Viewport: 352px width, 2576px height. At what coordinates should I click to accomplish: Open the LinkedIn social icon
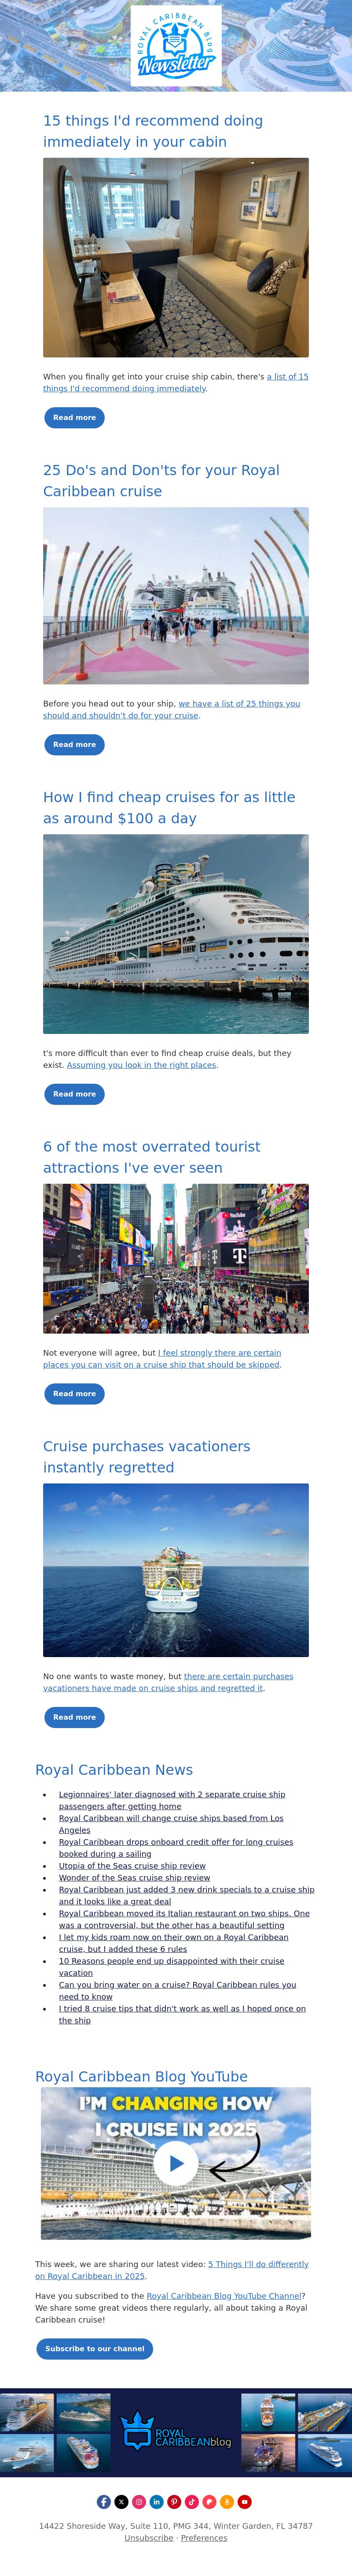coord(157,2501)
